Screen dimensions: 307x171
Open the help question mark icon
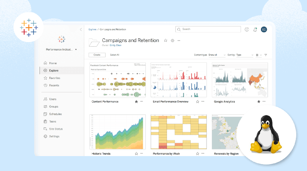click(247, 29)
